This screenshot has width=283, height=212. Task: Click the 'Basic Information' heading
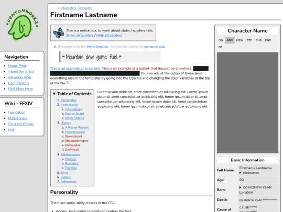[x=247, y=160]
